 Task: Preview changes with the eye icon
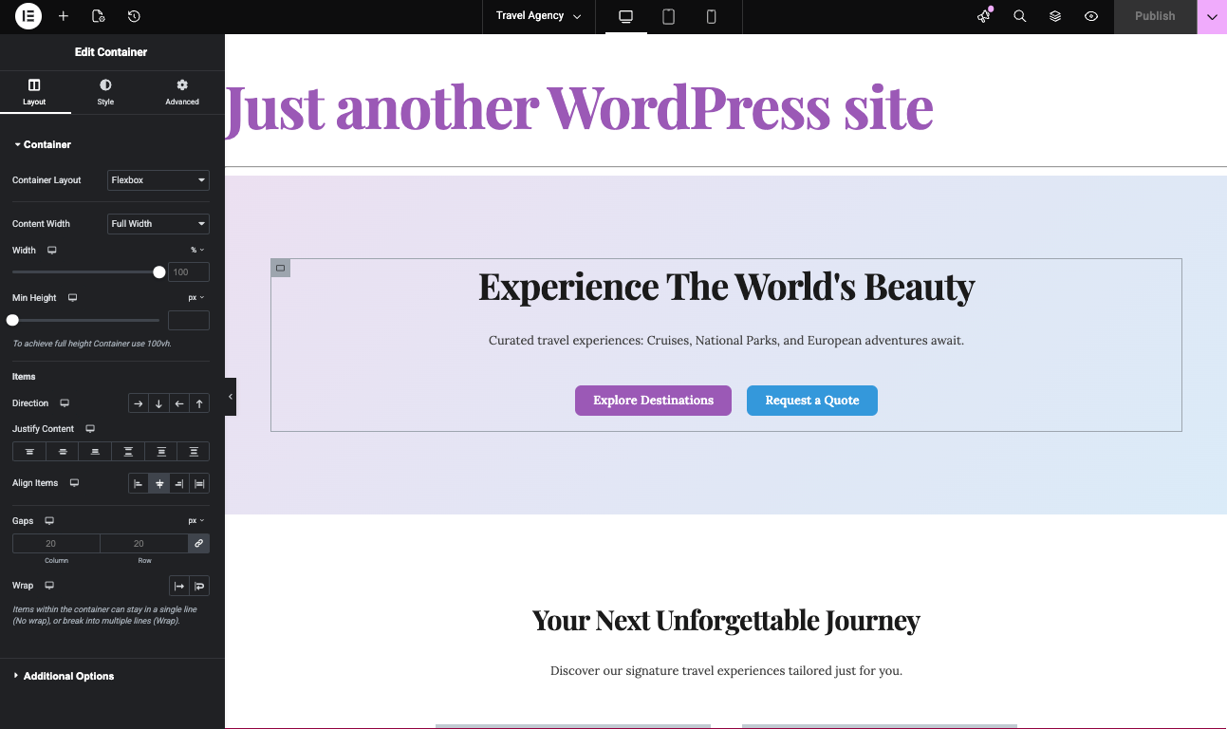pos(1091,16)
